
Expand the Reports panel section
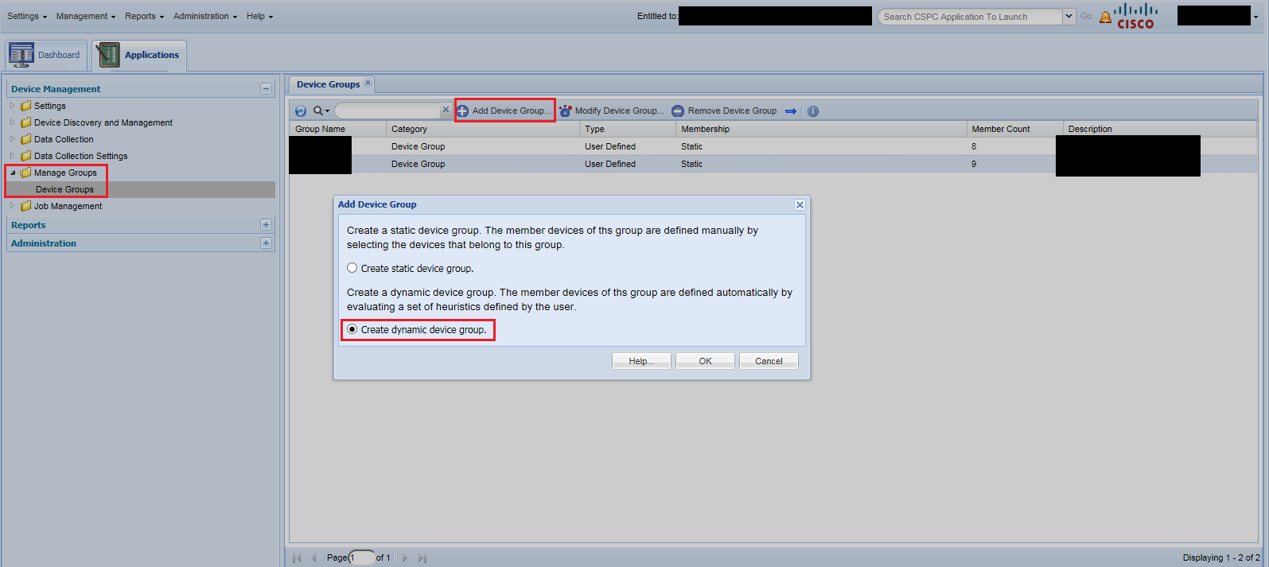267,225
